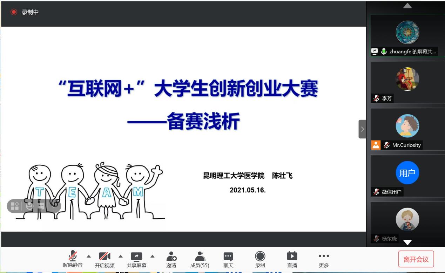Select the blue 用户 avatar of 微信用户
445x273 pixels.
407,173
